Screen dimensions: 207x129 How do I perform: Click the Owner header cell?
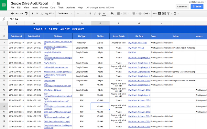[x=162, y=36]
